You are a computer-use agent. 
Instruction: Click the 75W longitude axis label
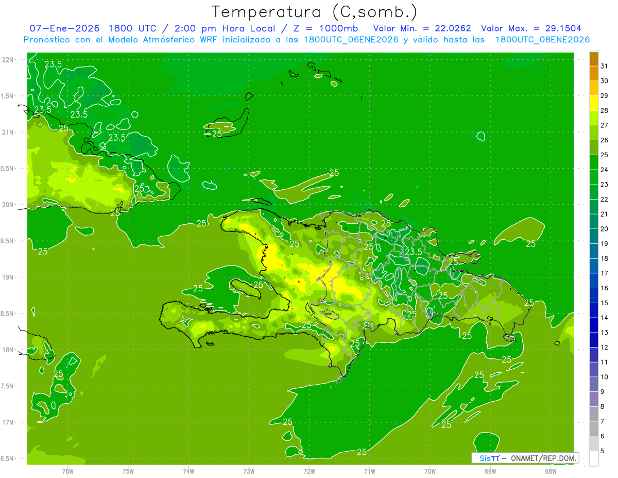click(128, 471)
